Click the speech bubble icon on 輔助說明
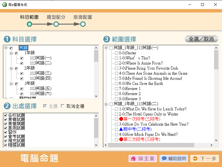 point(164,159)
